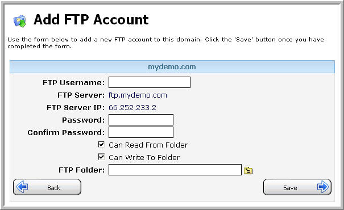Click the blue right arrow on Save button
Viewport: 344px width, 210px height.
pyautogui.click(x=323, y=187)
